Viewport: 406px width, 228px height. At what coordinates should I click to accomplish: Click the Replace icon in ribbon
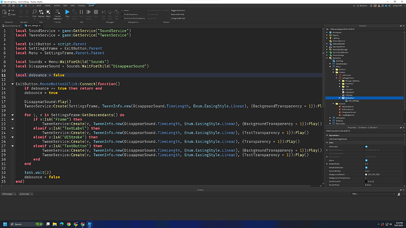41,12
